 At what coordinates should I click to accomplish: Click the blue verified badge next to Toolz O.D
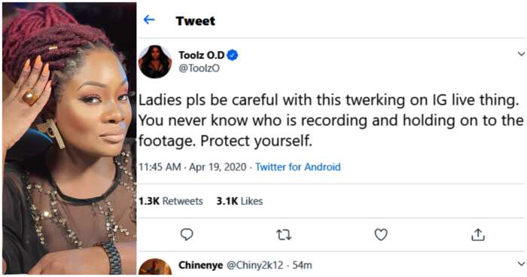click(232, 55)
